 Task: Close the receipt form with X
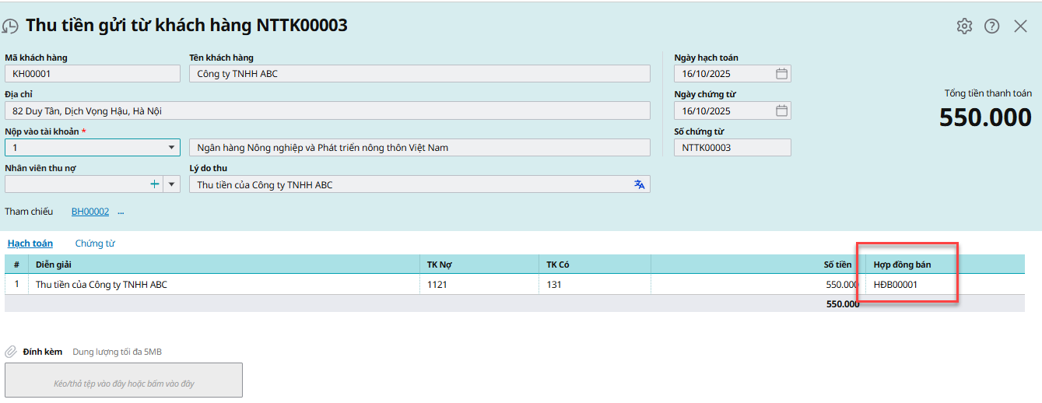point(1020,26)
